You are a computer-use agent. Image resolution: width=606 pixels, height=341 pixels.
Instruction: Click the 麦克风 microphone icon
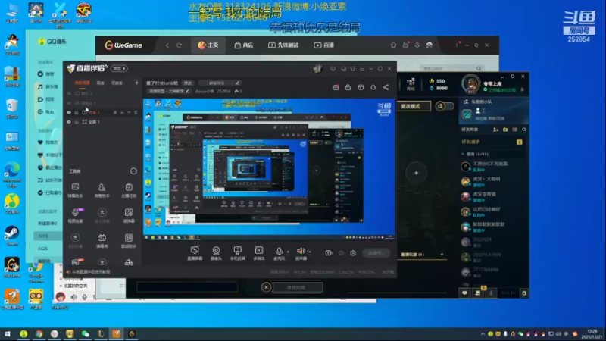[279, 252]
